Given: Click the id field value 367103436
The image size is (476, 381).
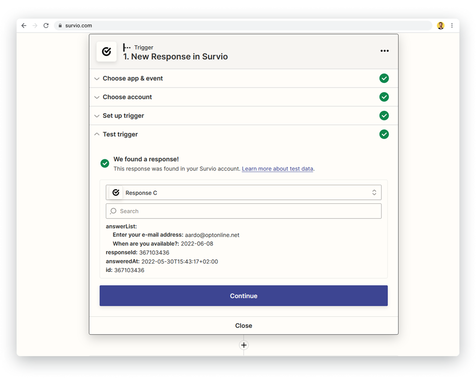Looking at the screenshot, I should click(x=129, y=270).
